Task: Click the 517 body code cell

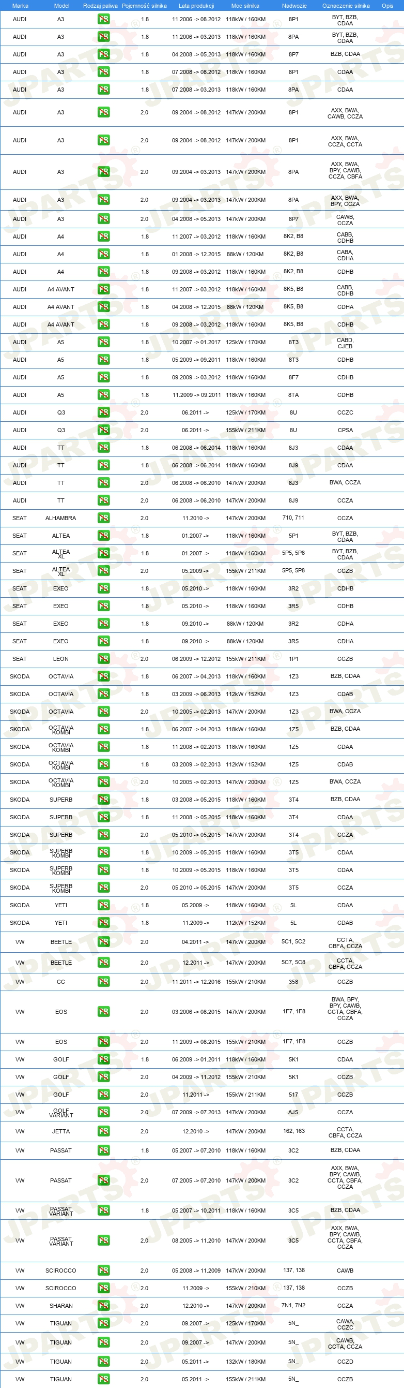Action: [x=293, y=1095]
